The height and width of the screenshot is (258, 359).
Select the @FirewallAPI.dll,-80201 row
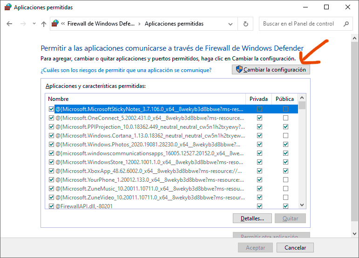172,206
